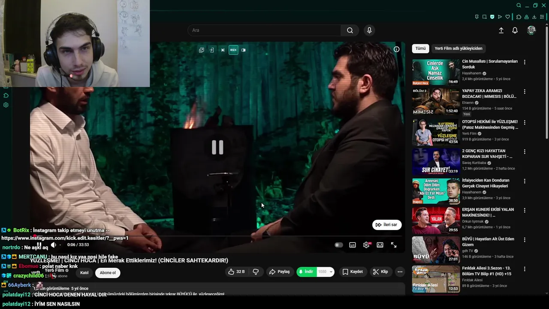
Task: Open options menu for İtfaiyeciden video
Action: click(524, 182)
